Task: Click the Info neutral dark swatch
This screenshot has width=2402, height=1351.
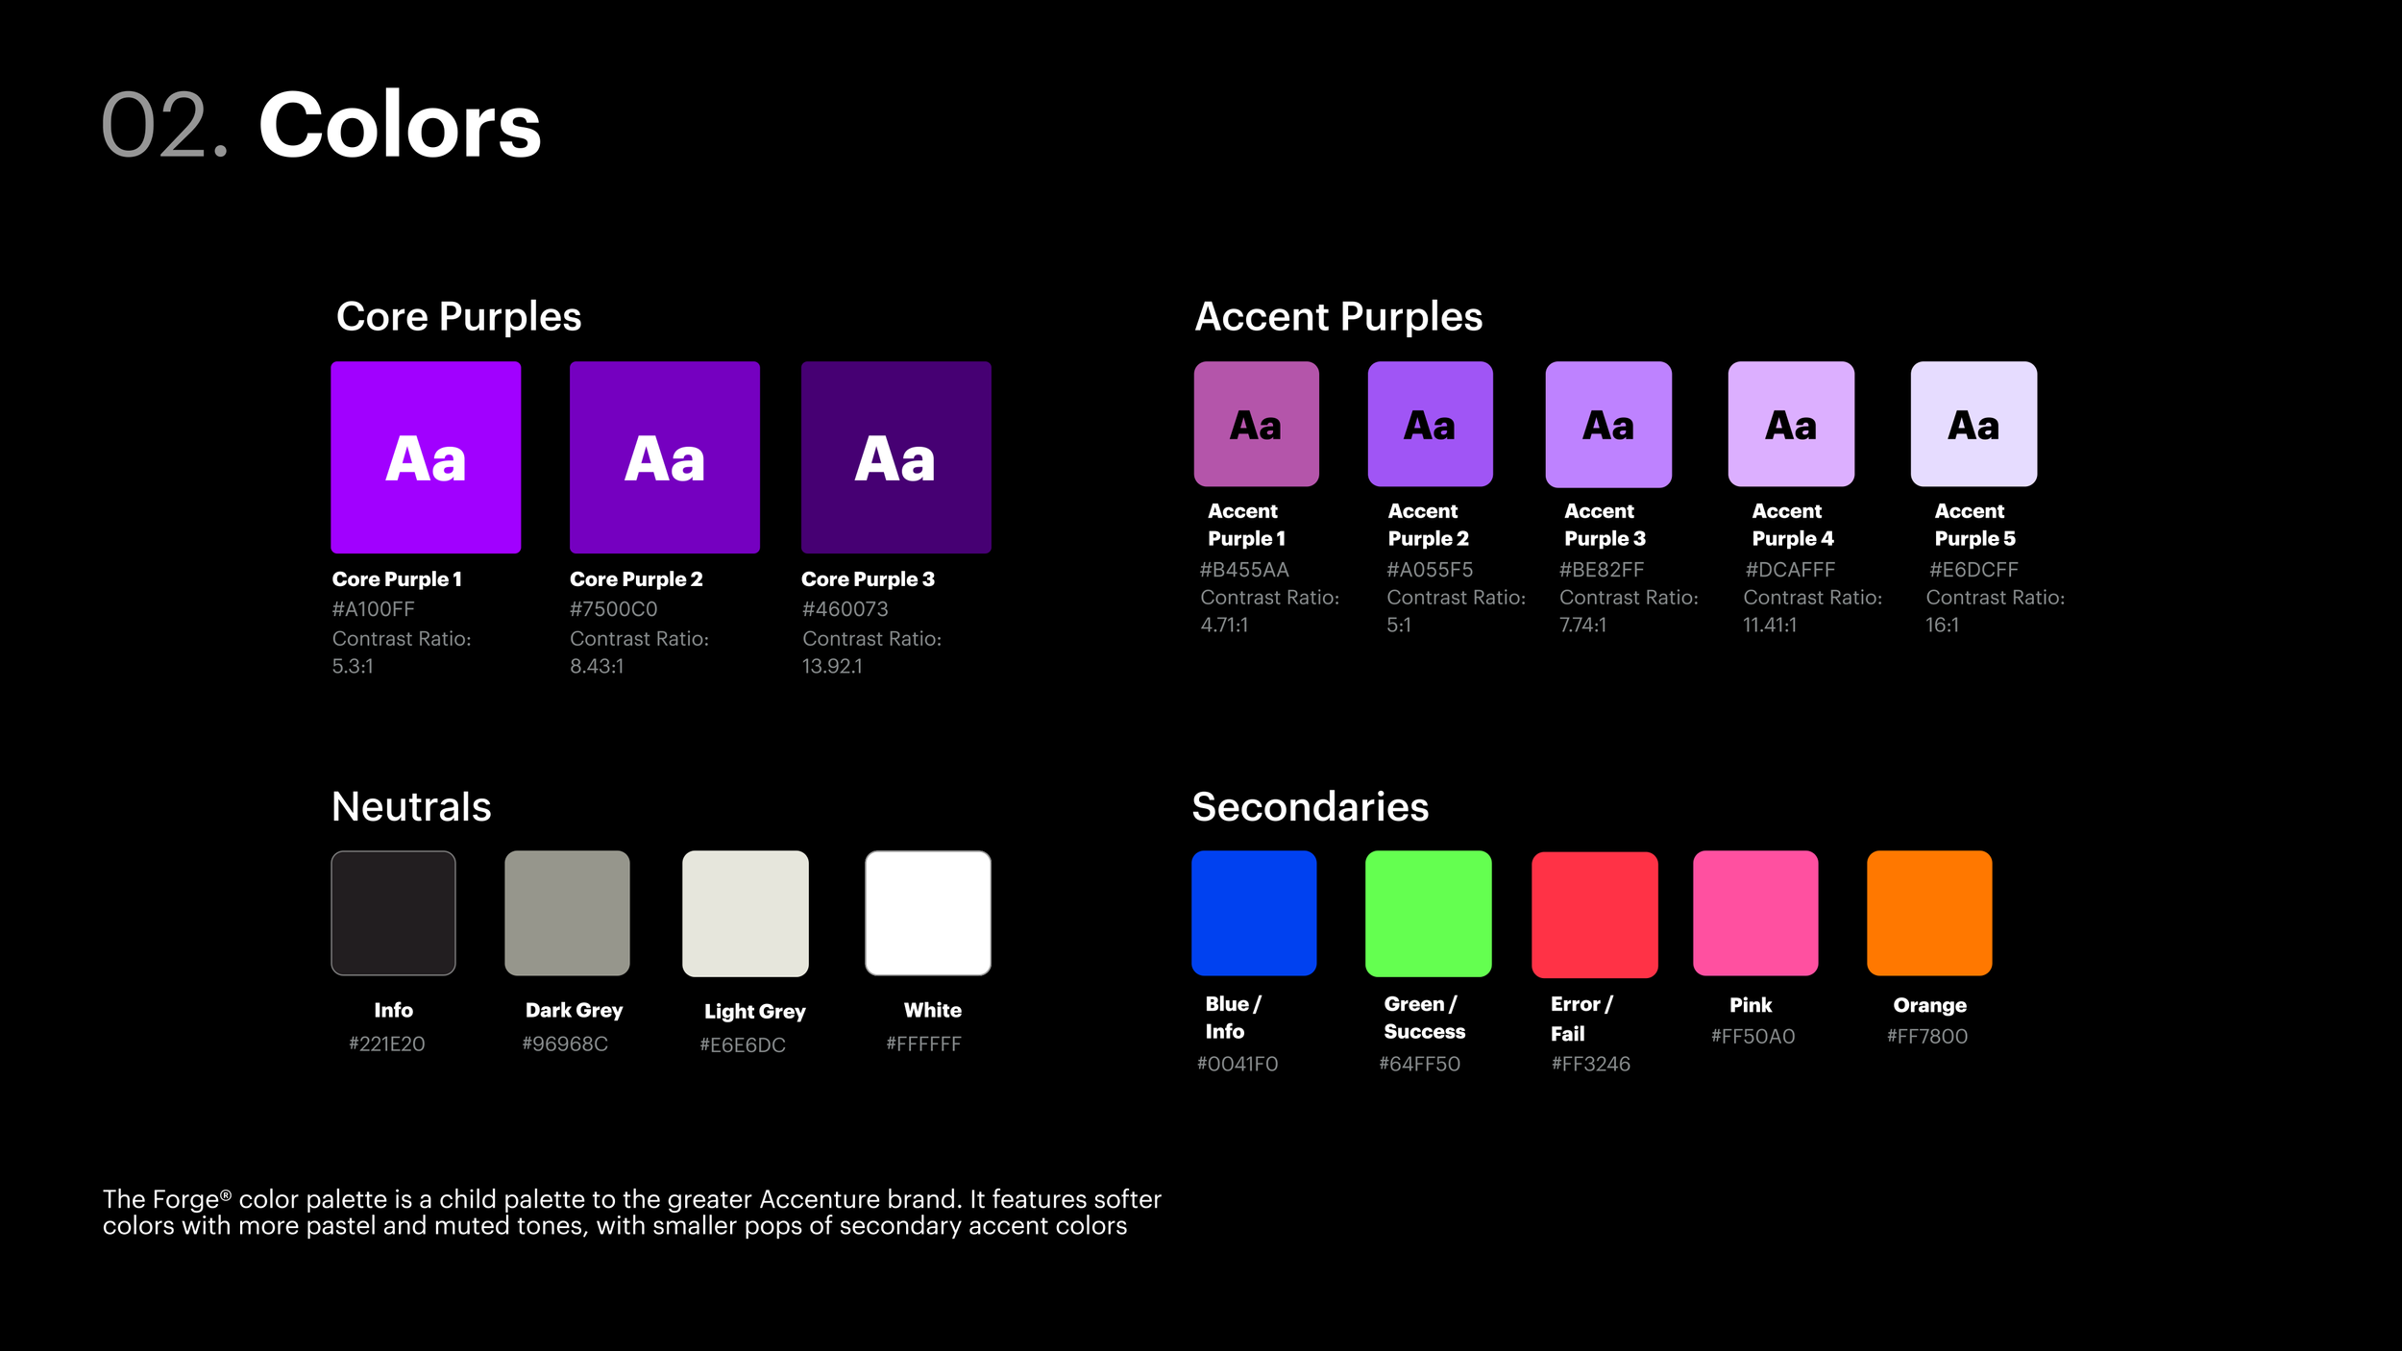Action: [394, 913]
